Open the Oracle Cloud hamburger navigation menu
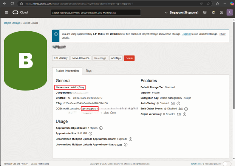 [x=6, y=12]
